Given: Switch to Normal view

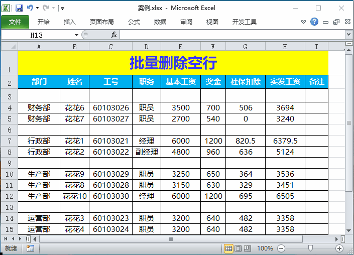Looking at the screenshot, I should (229, 248).
